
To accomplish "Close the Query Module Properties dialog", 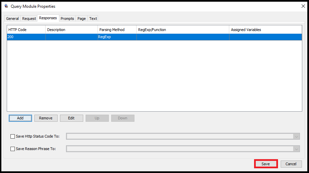I will pyautogui.click(x=303, y=6).
